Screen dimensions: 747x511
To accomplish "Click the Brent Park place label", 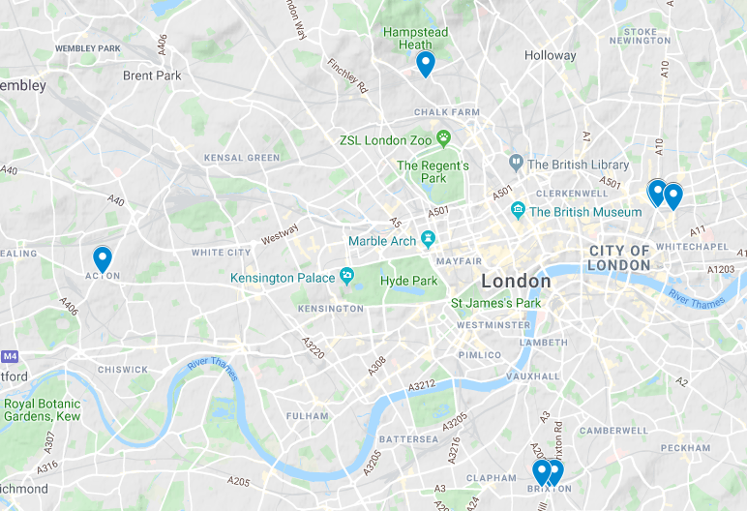I will (152, 75).
